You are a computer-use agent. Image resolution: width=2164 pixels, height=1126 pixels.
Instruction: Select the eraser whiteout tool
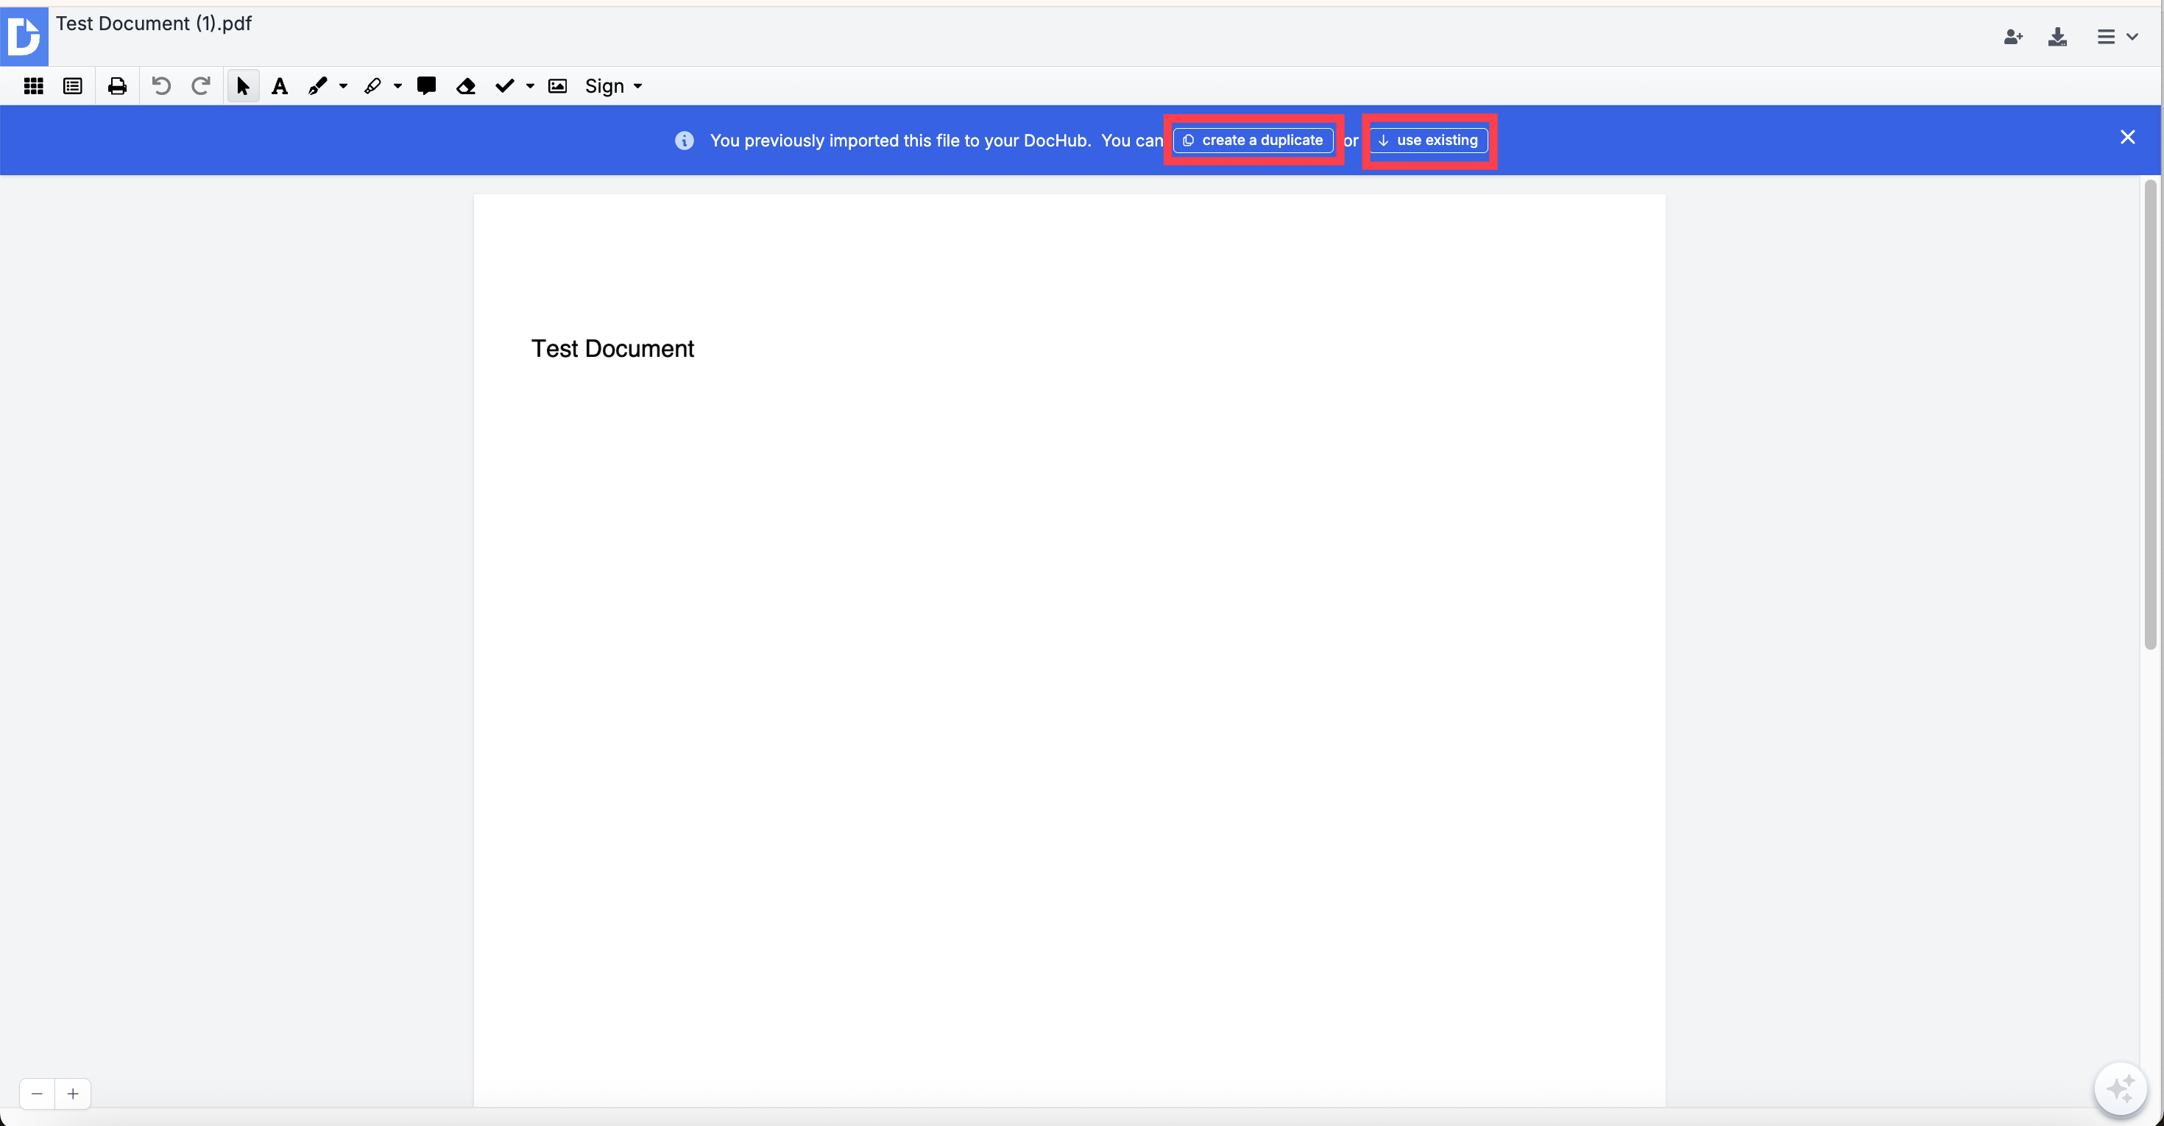click(x=466, y=85)
